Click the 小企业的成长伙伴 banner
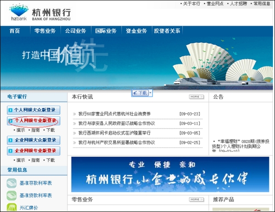 click(x=170, y=174)
